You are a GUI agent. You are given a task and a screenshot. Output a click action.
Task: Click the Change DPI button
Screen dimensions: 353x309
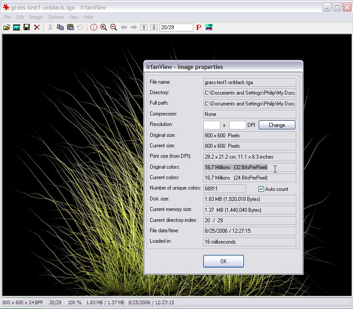tap(277, 125)
